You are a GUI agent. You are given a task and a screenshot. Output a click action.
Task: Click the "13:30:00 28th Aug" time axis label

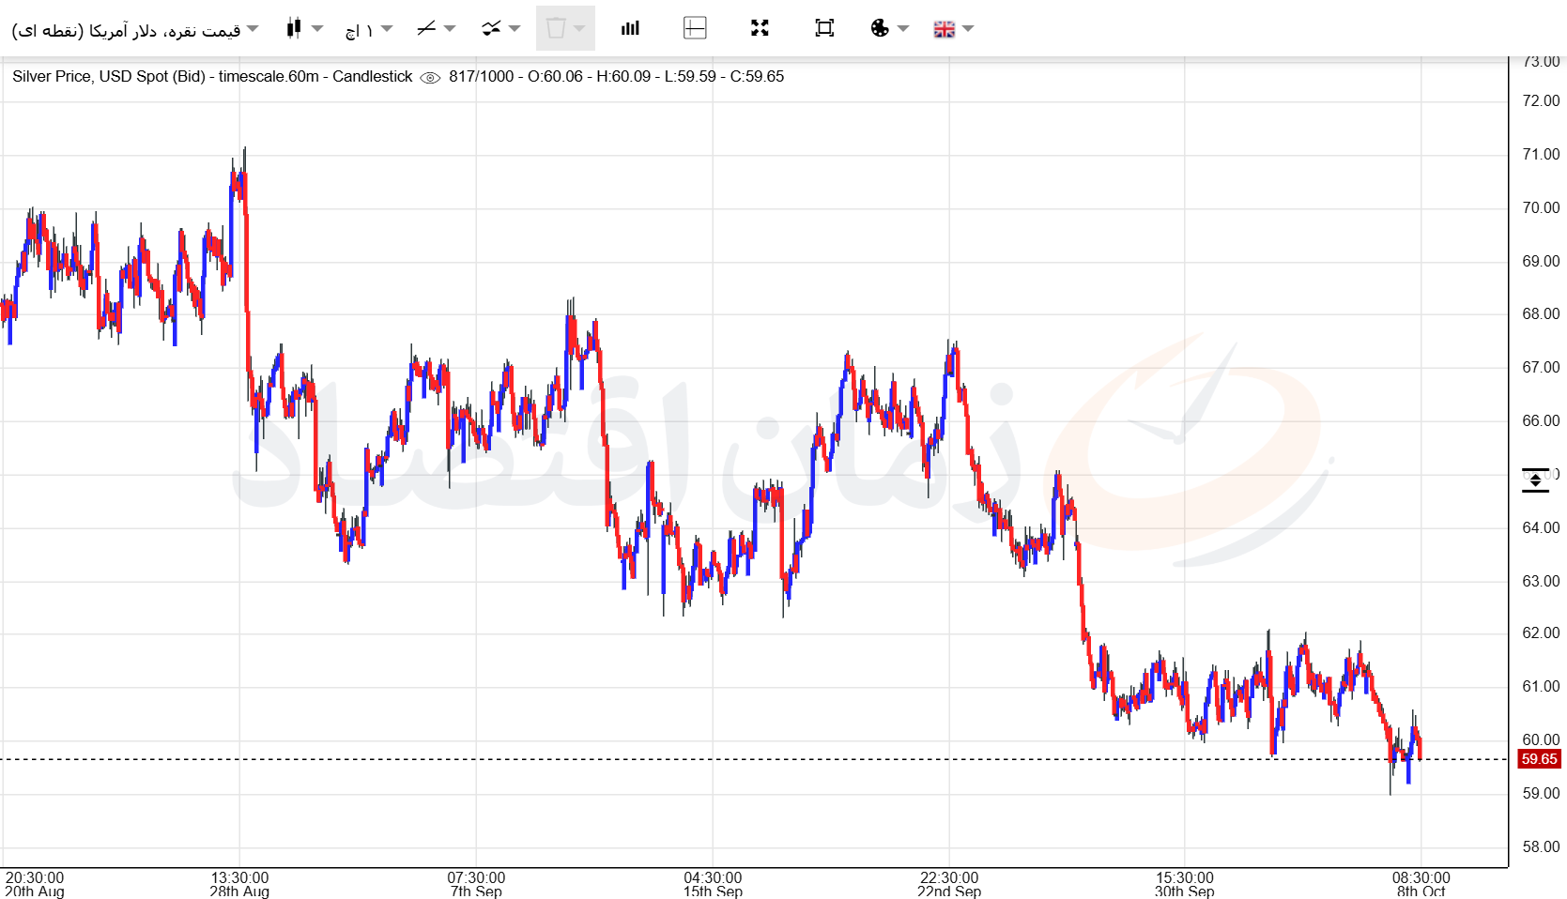(239, 884)
